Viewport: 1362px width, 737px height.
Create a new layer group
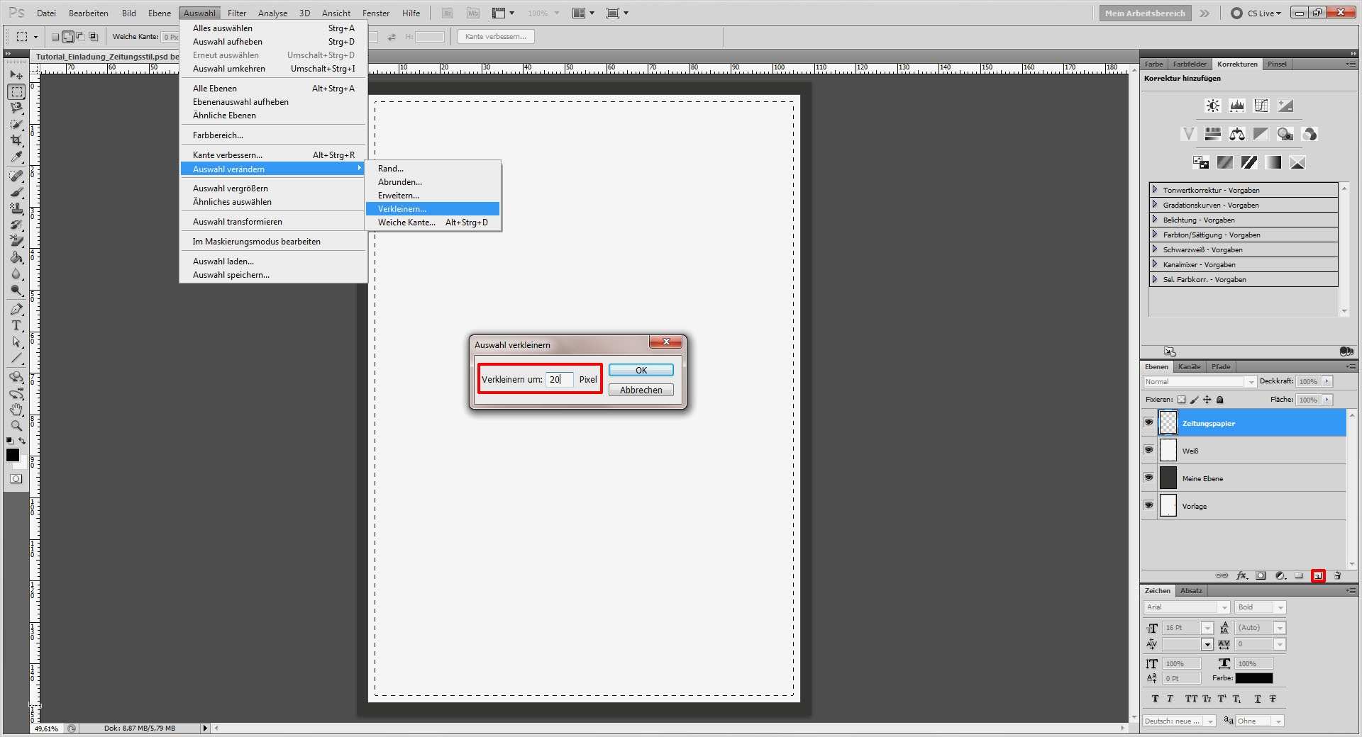(x=1299, y=576)
